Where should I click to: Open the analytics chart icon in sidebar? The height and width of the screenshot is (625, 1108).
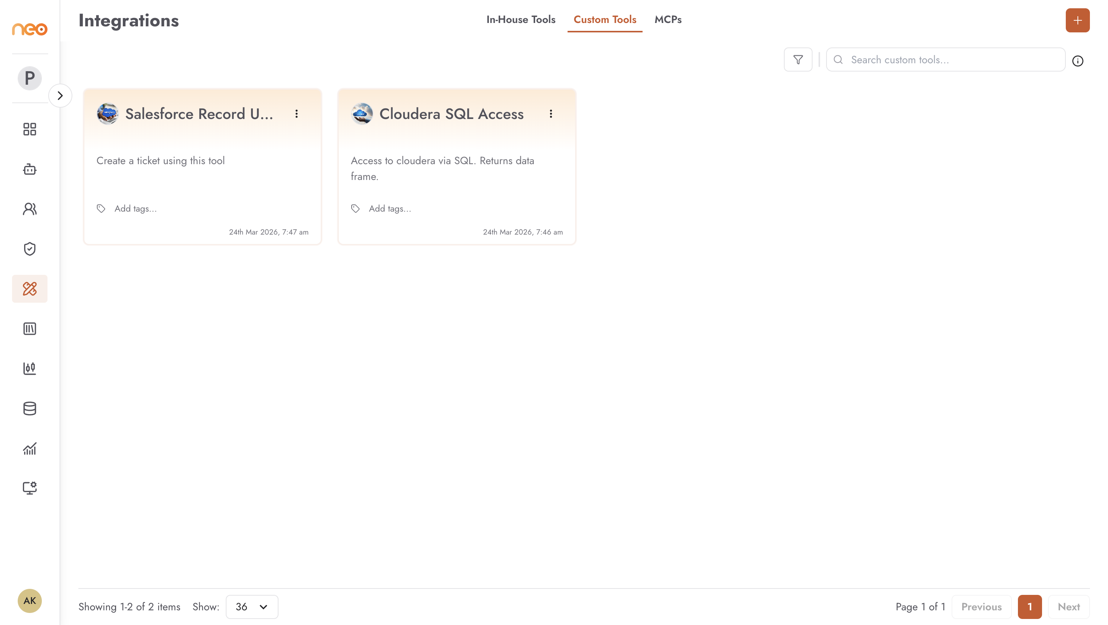click(x=30, y=448)
